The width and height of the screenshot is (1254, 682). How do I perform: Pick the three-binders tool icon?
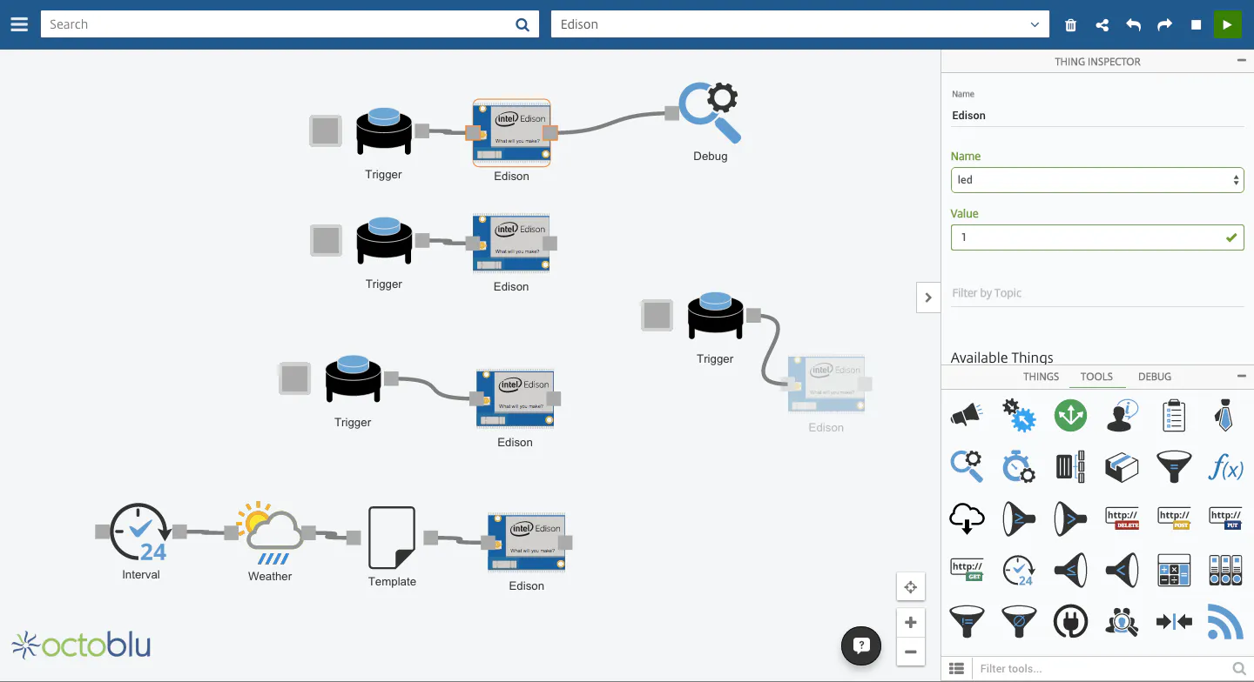[1225, 570]
